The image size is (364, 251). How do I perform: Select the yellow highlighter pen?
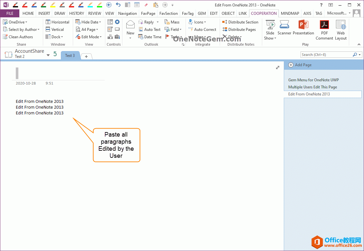tap(53, 5)
